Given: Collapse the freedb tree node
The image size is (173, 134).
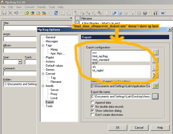Looking at the screenshot, I should coord(43,86).
